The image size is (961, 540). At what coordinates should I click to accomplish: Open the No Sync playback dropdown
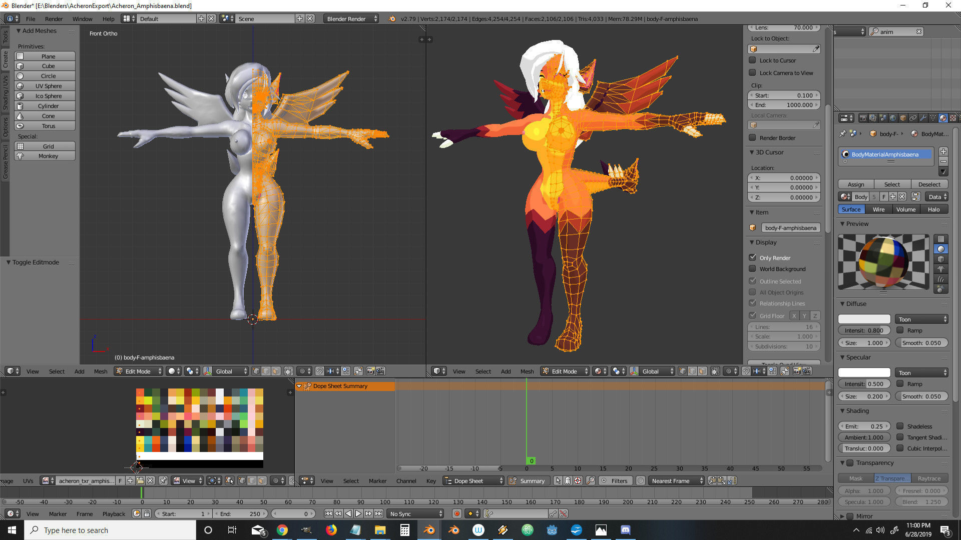pos(416,513)
